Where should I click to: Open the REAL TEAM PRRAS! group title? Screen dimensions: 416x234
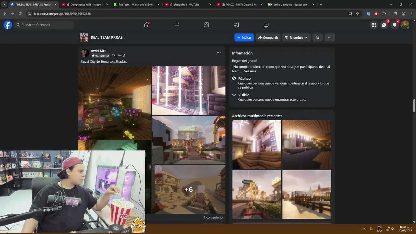point(107,37)
